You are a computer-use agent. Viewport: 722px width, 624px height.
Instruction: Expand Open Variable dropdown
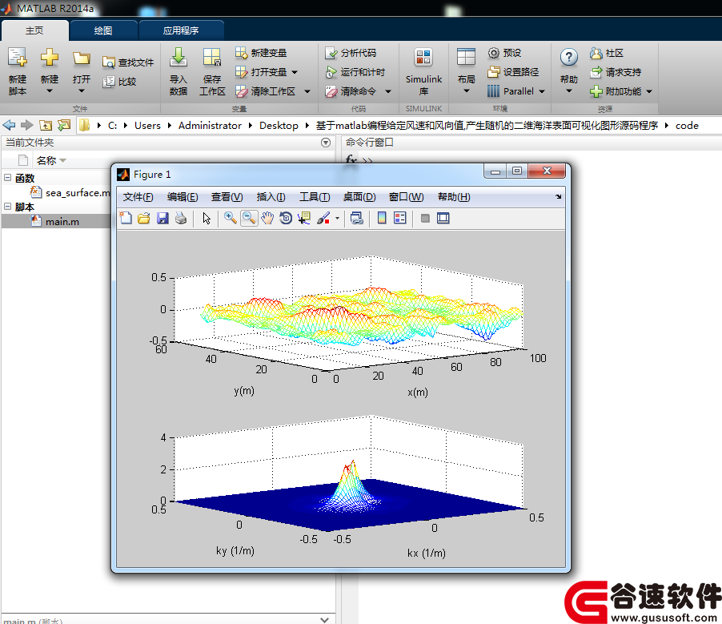click(x=295, y=72)
